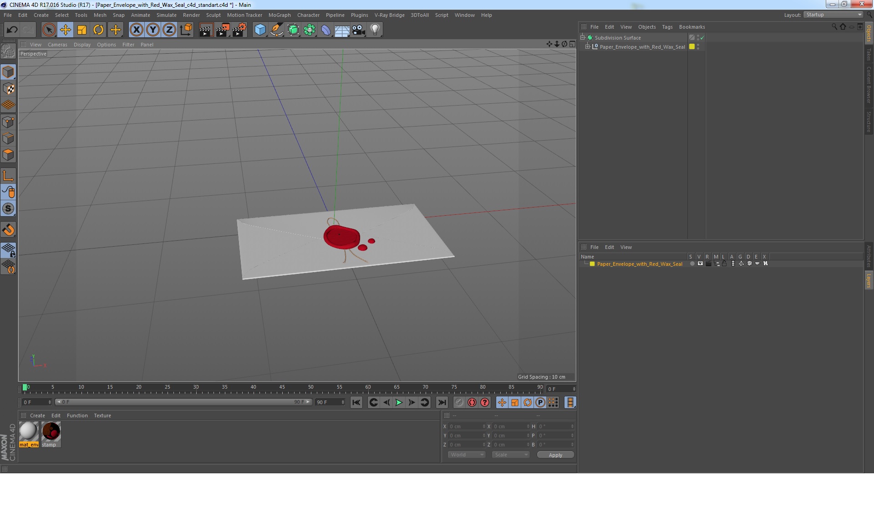Open the Subdivision Surface generators icon
The height and width of the screenshot is (527, 874).
click(x=293, y=30)
